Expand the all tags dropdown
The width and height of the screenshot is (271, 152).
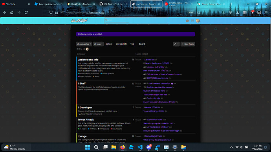(98, 44)
